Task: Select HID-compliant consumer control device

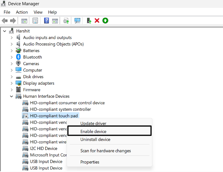Action: tap(67, 103)
